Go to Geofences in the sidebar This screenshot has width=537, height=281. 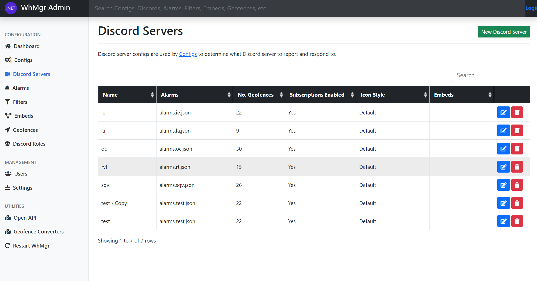[25, 130]
